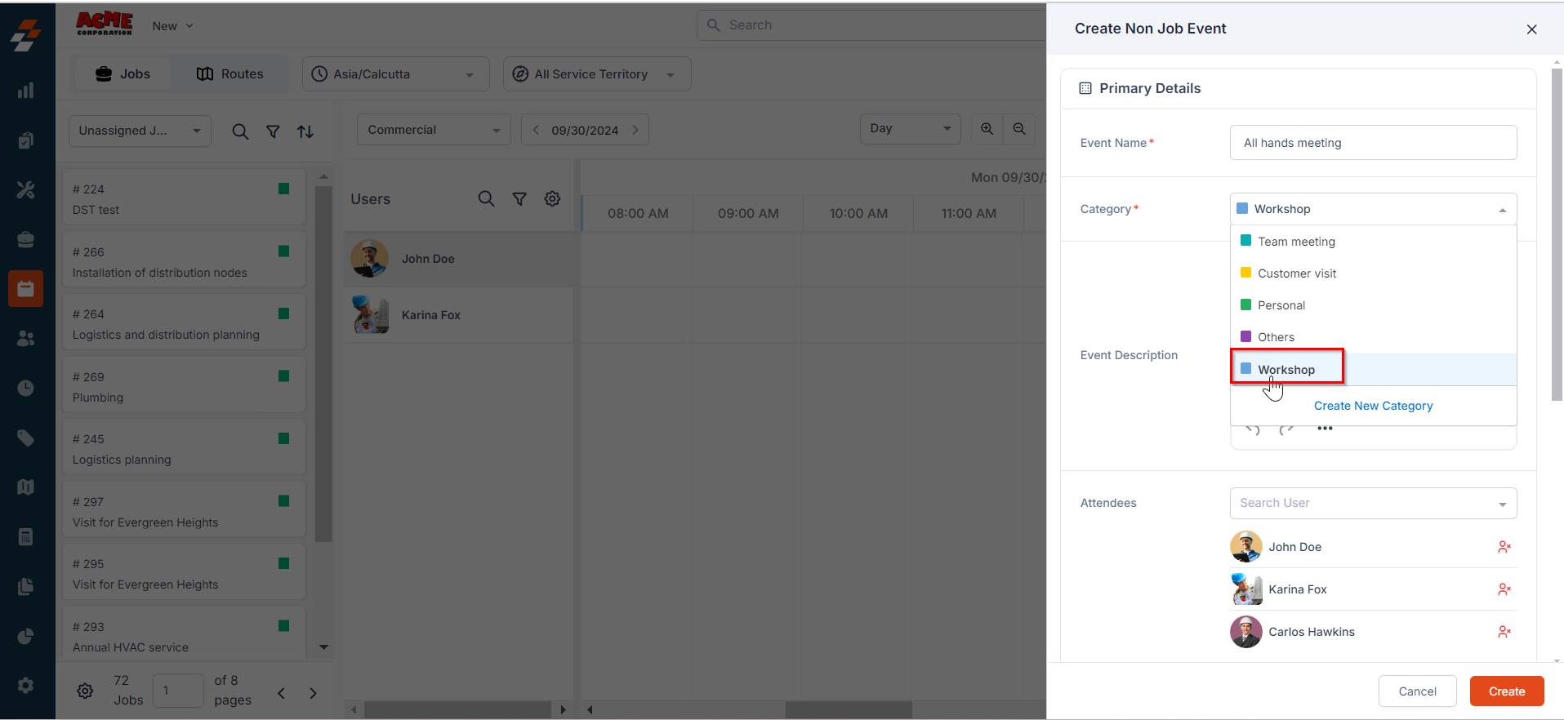The width and height of the screenshot is (1564, 720).
Task: Open Users column settings gear
Action: point(553,198)
